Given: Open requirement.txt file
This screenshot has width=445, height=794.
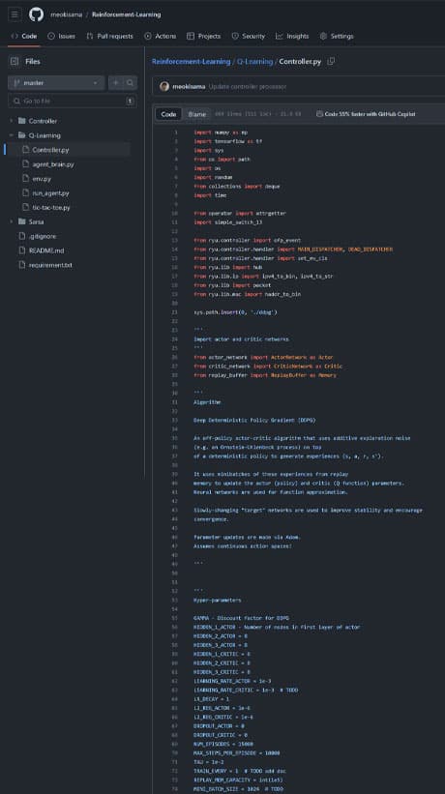Looking at the screenshot, I should click(50, 265).
